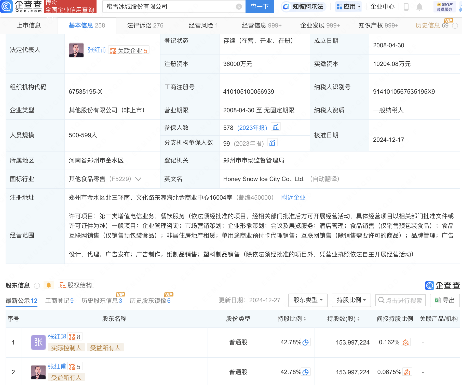Image resolution: width=462 pixels, height=385 pixels.
Task: Focus shareholder search field 点击进行搜索
Action: pos(400,300)
